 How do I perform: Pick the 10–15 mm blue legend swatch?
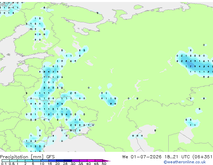(x=44, y=161)
